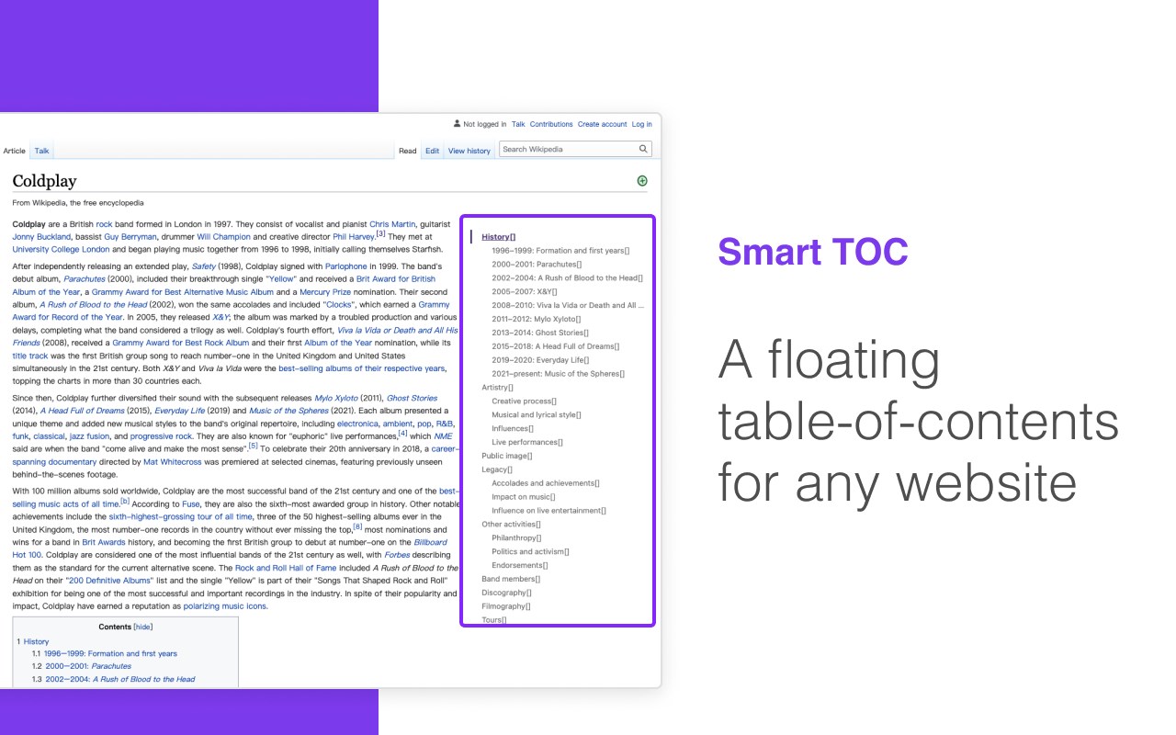This screenshot has width=1176, height=735.
Task: Select 2000–2001: Parachutes in floating TOC
Action: pyautogui.click(x=537, y=265)
